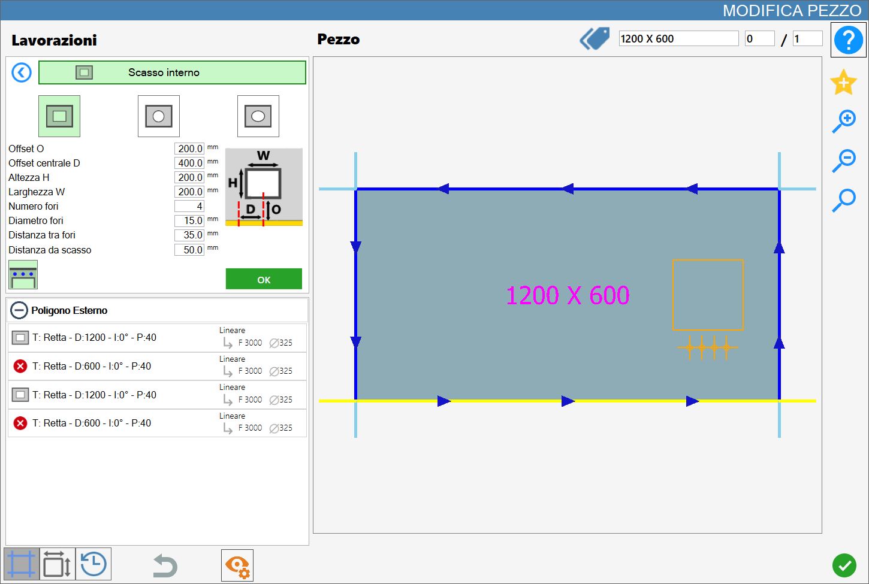Zoom in with the plus magnifier
The image size is (869, 584).
(844, 121)
